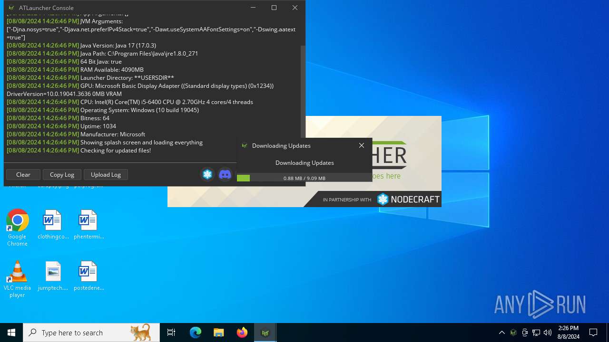Click 'Downloading Updates' label above progress bar
The image size is (609, 342).
304,163
